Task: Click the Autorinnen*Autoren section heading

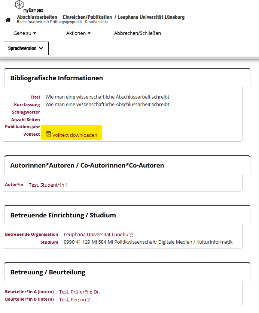Action: tap(87, 165)
